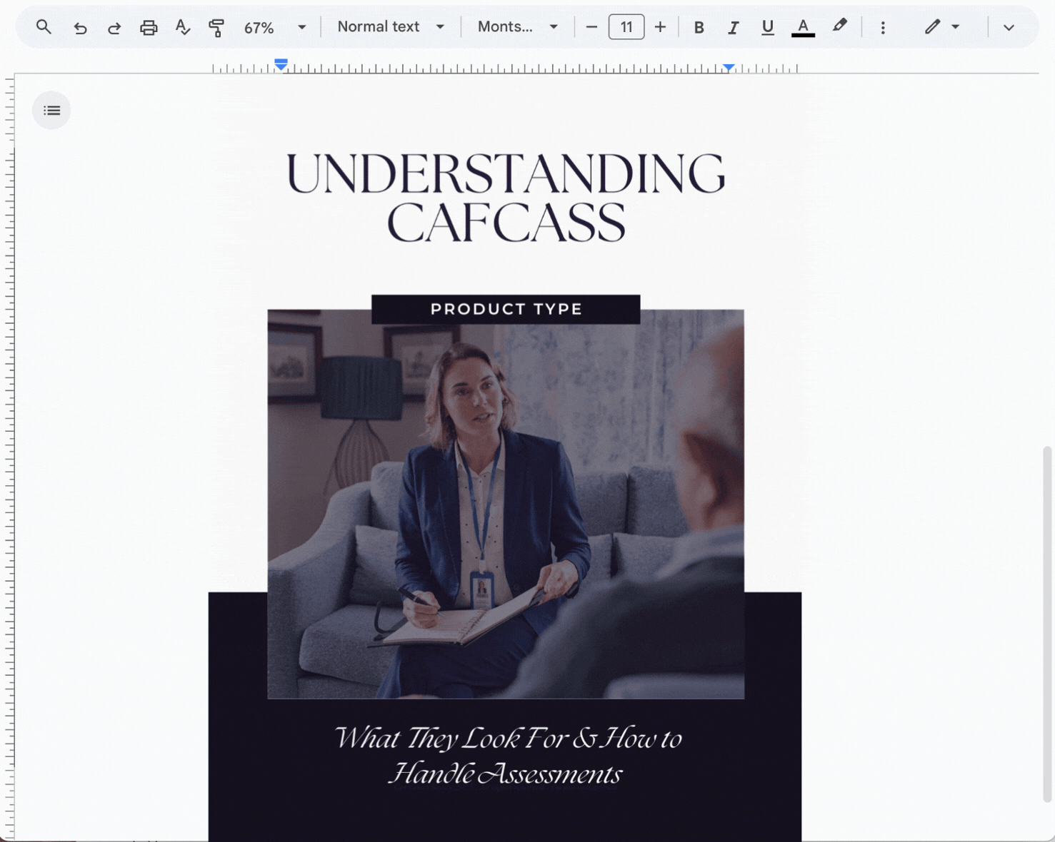The width and height of the screenshot is (1055, 842).
Task: Redo the last action
Action: coord(114,26)
